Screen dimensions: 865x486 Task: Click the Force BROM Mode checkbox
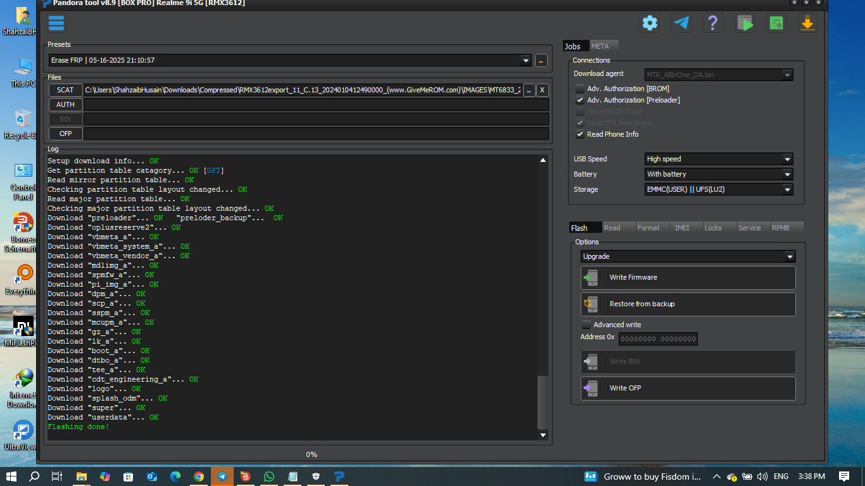coord(580,111)
